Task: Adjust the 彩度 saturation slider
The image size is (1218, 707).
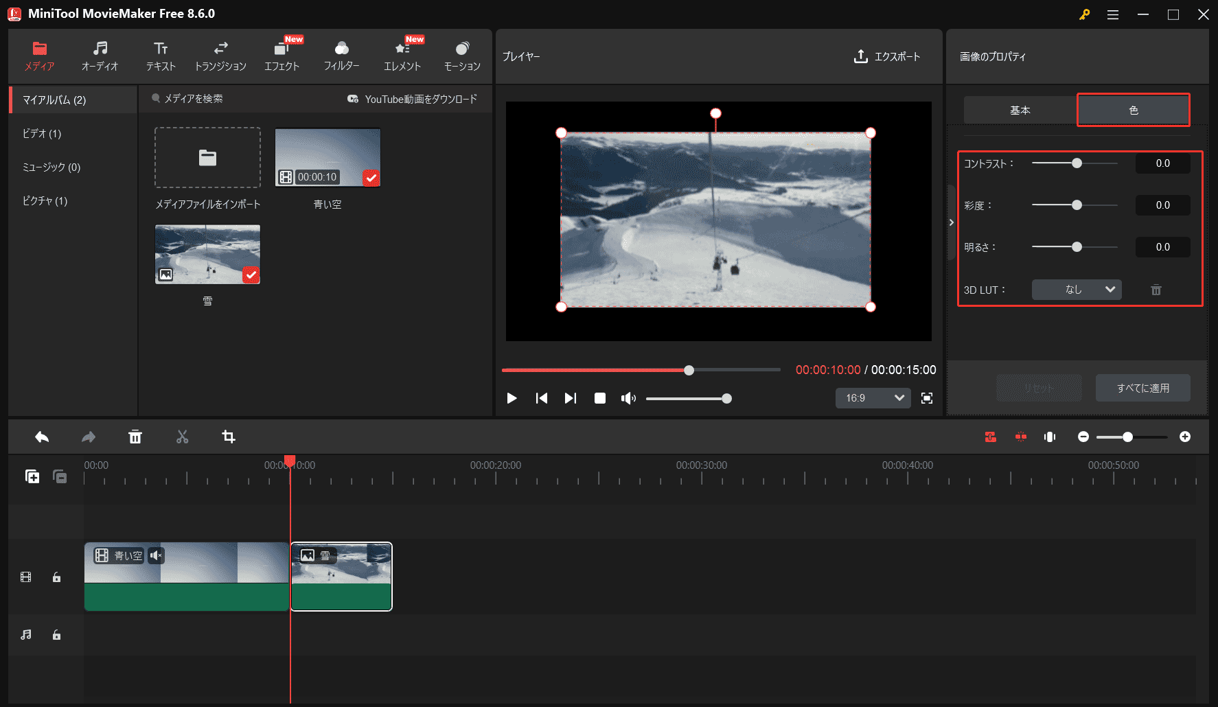Action: 1077,205
